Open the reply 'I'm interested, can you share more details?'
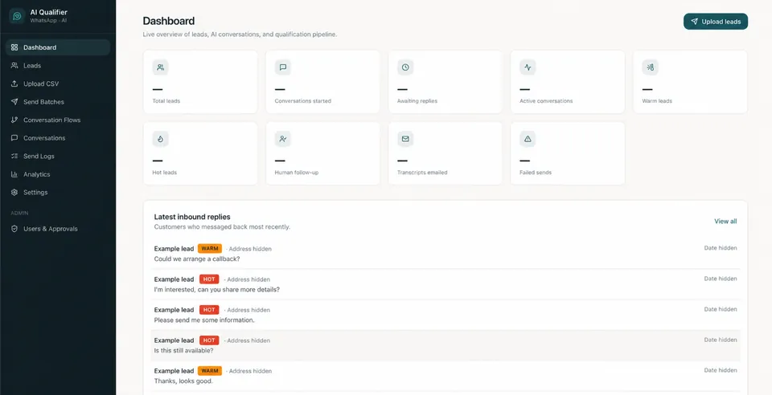Viewport: 772px width, 395px height. point(446,284)
